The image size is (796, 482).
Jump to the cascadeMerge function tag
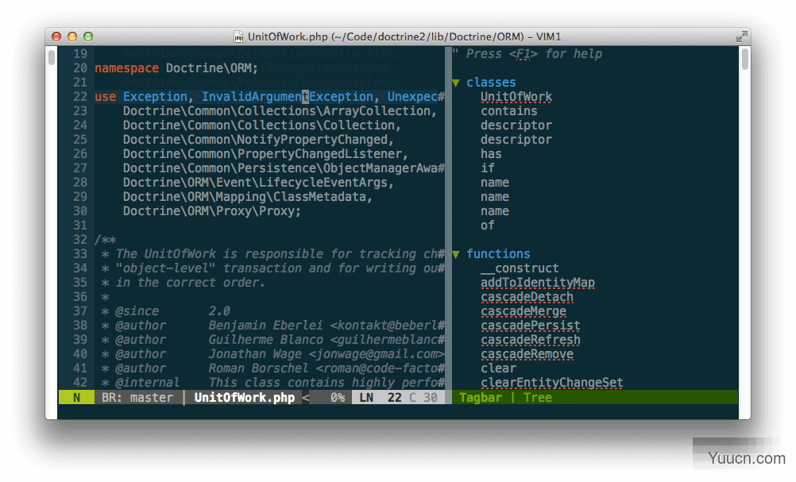(524, 311)
